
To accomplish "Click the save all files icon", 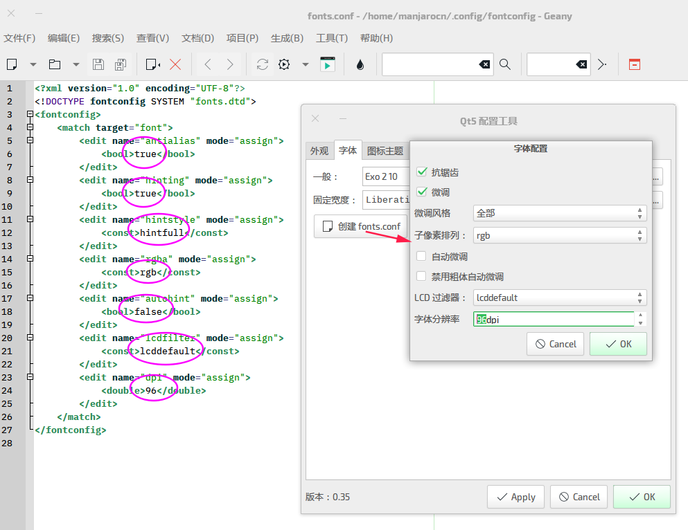I will pyautogui.click(x=121, y=64).
